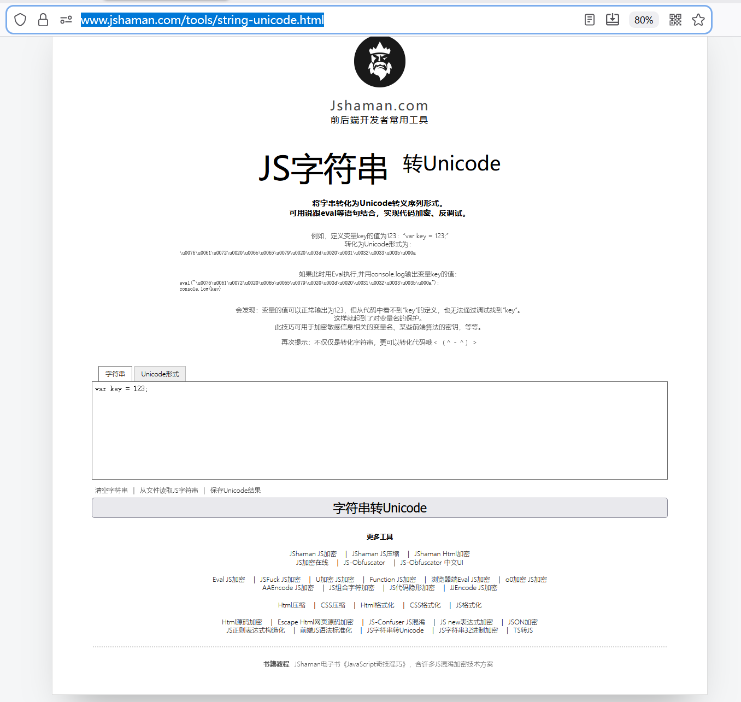Click the 书籍教程 label

pos(276,664)
